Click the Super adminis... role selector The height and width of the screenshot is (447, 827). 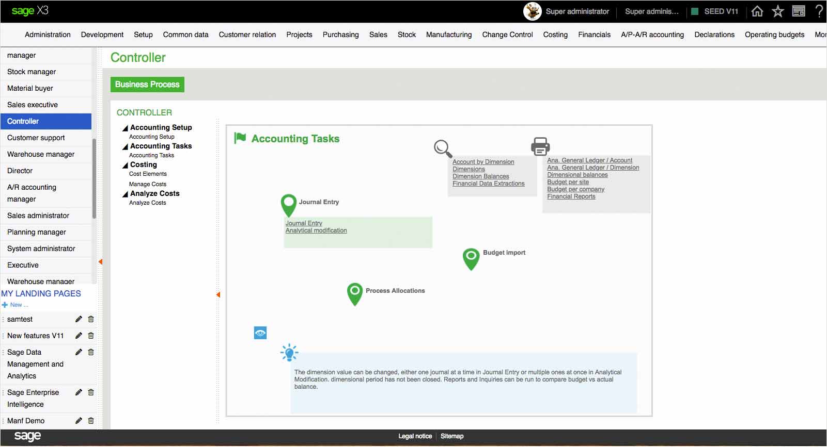point(652,11)
